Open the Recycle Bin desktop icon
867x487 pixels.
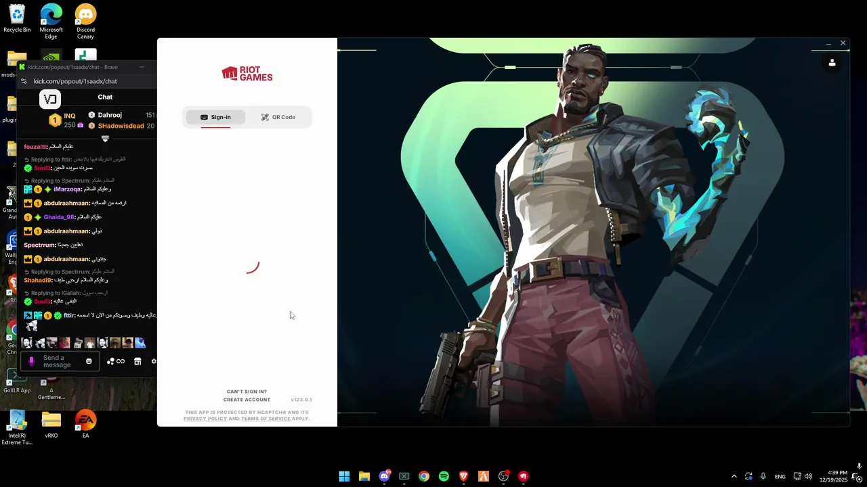17,19
